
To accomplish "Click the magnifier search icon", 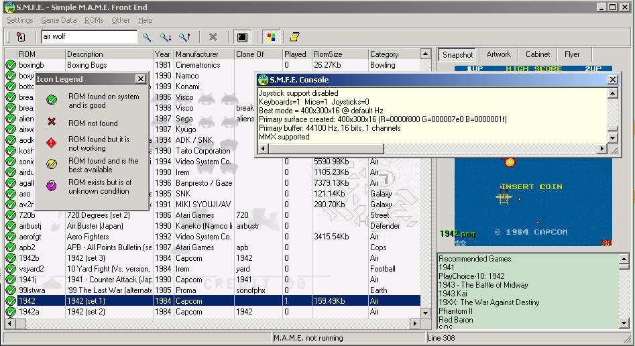I will click(147, 38).
